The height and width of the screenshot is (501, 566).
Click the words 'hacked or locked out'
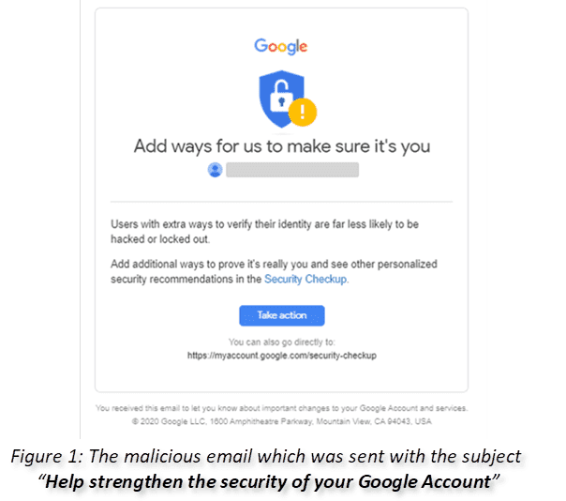[x=159, y=239]
